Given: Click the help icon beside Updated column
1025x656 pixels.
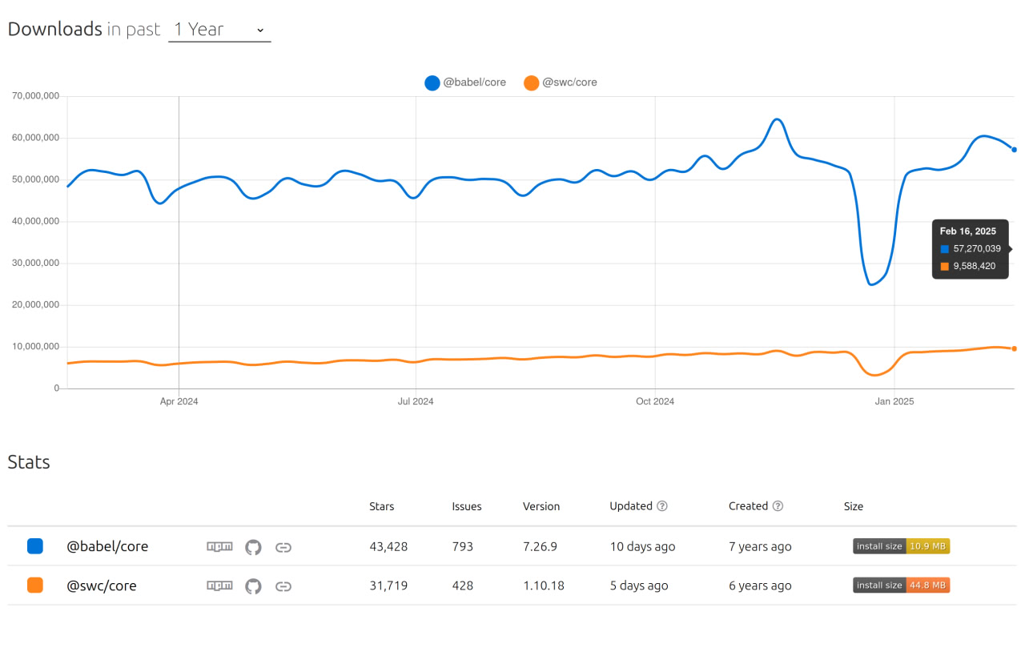Looking at the screenshot, I should (662, 505).
